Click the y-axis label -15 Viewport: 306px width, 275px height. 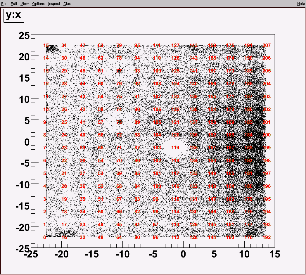[x=23, y=206]
